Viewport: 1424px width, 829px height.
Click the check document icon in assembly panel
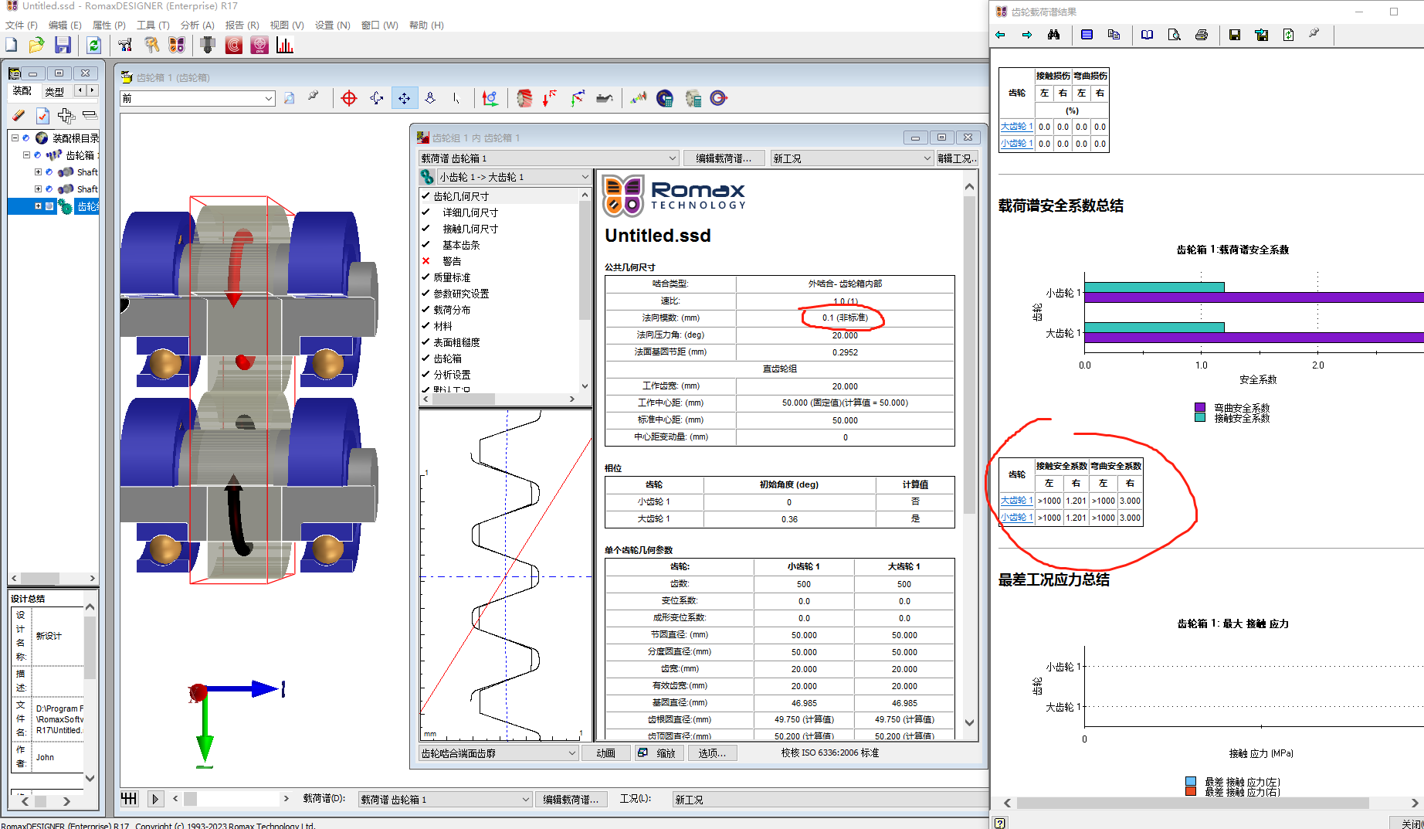(x=42, y=116)
